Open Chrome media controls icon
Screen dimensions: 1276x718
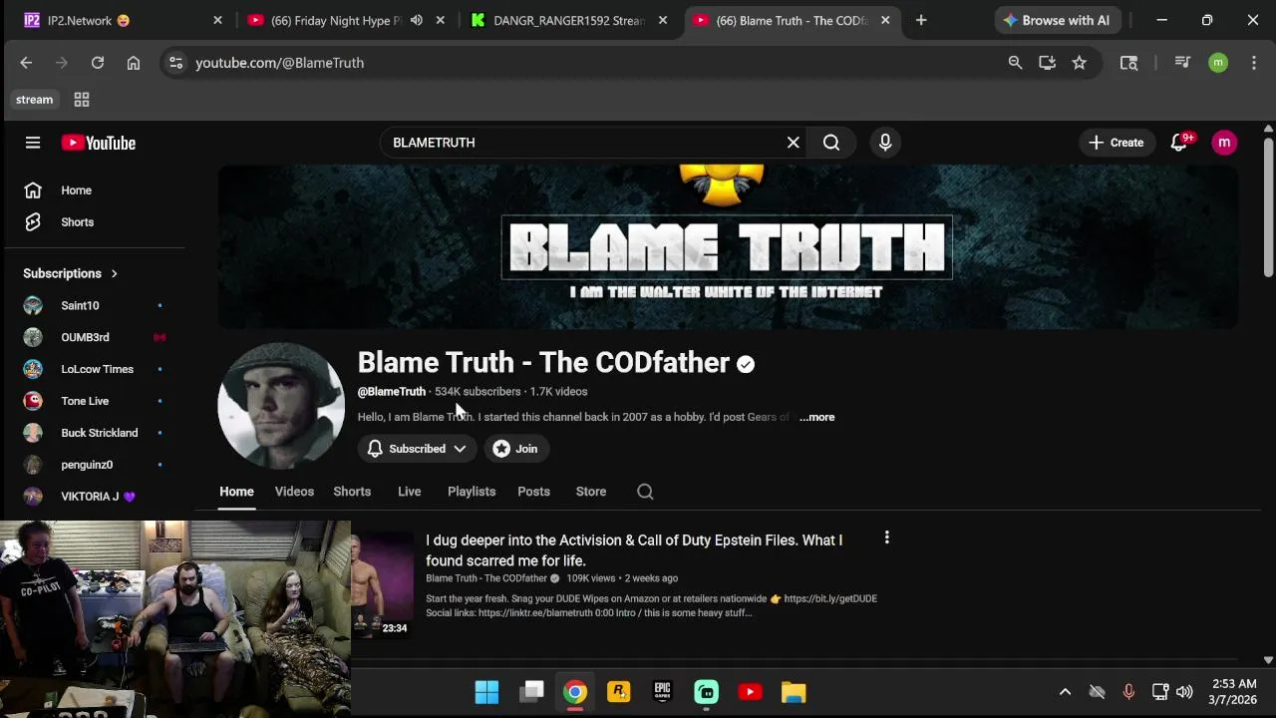[x=1182, y=63]
